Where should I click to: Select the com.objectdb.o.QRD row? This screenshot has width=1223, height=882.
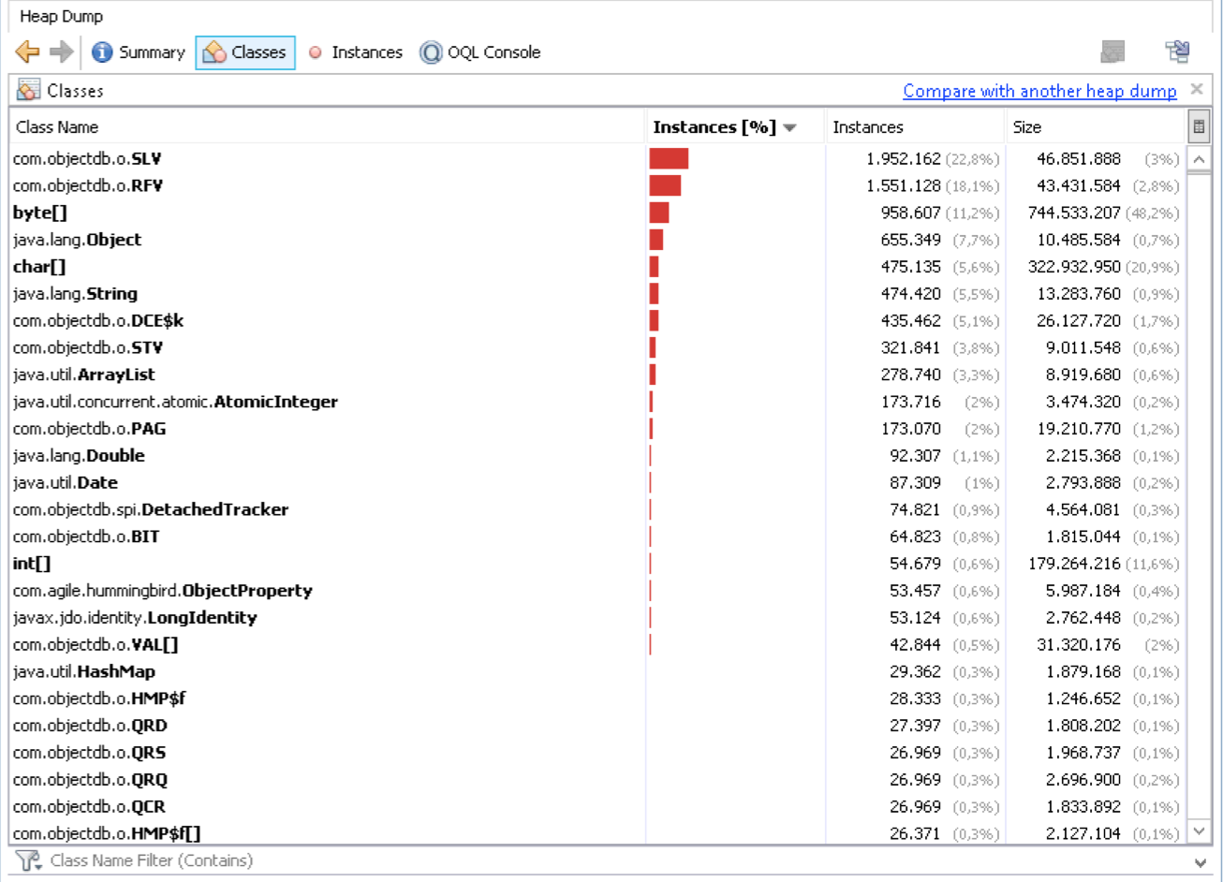(x=598, y=726)
